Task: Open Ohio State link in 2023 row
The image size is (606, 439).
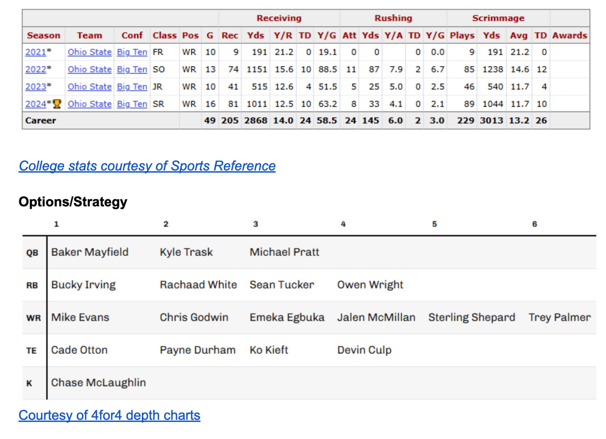Action: click(90, 87)
